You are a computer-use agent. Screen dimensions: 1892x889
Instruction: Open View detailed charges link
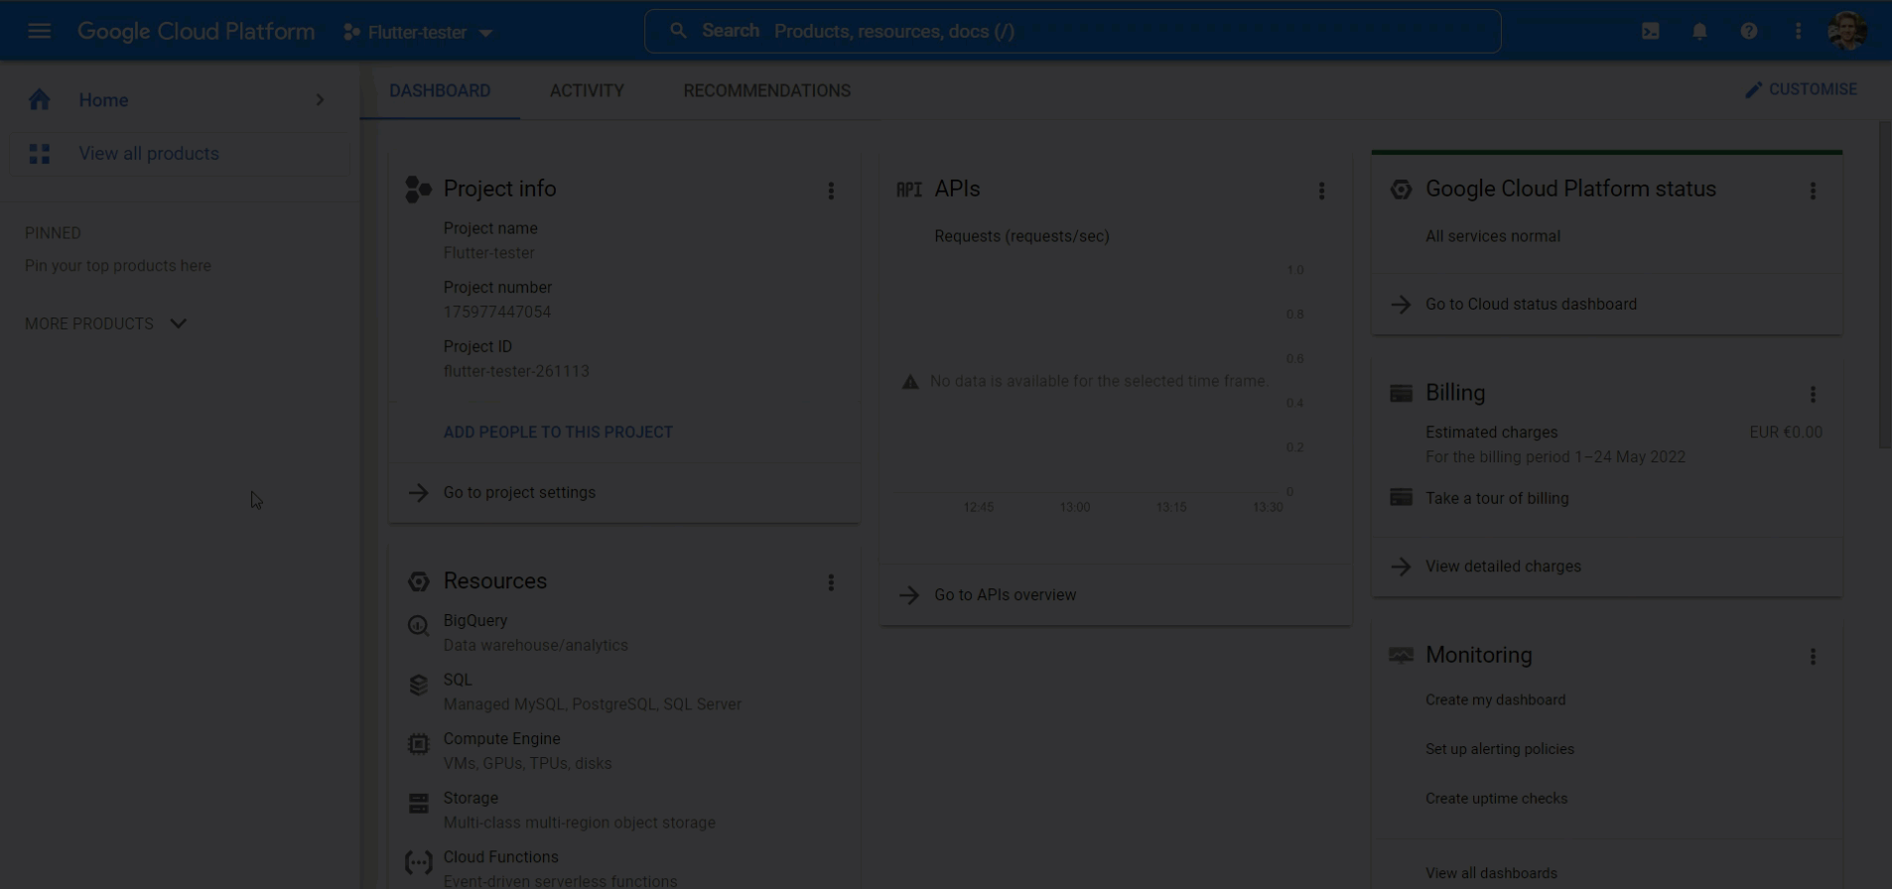[x=1503, y=567]
